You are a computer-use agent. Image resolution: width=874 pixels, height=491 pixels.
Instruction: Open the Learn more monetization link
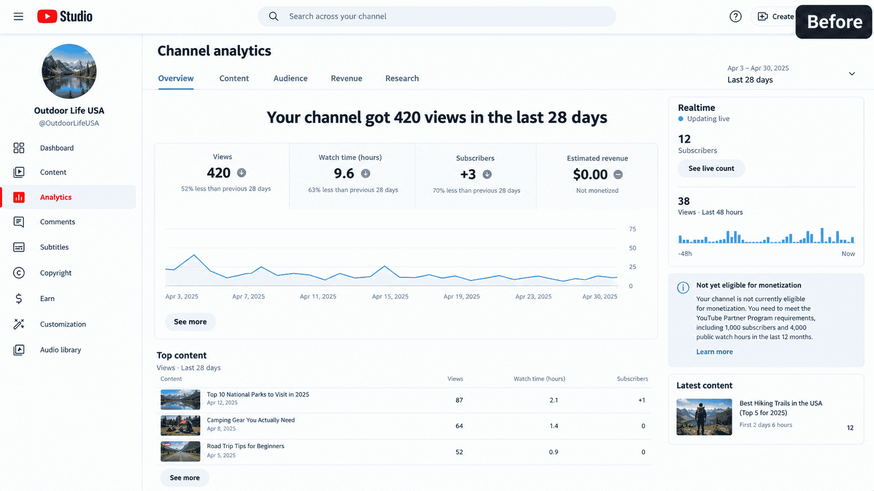click(x=714, y=352)
